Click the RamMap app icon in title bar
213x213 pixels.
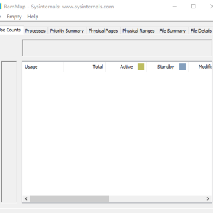click(x=1, y=7)
